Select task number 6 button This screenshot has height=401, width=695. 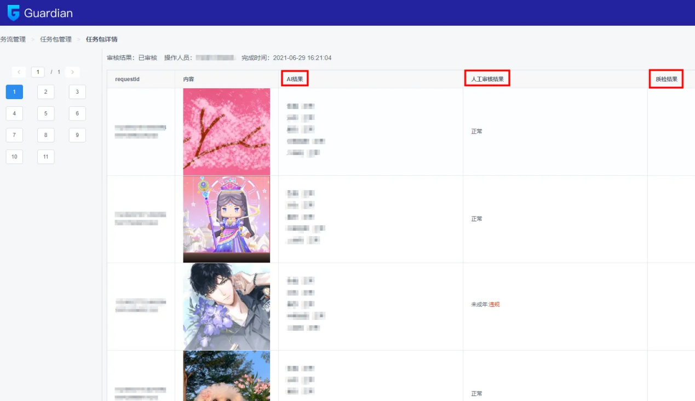77,113
